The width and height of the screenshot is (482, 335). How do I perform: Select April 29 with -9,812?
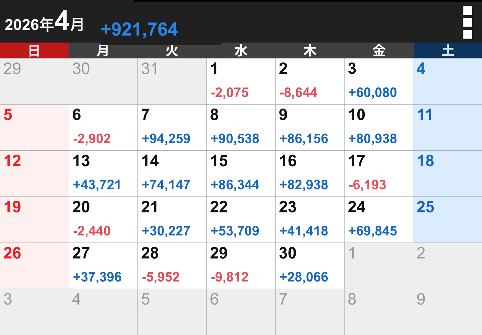tap(241, 266)
